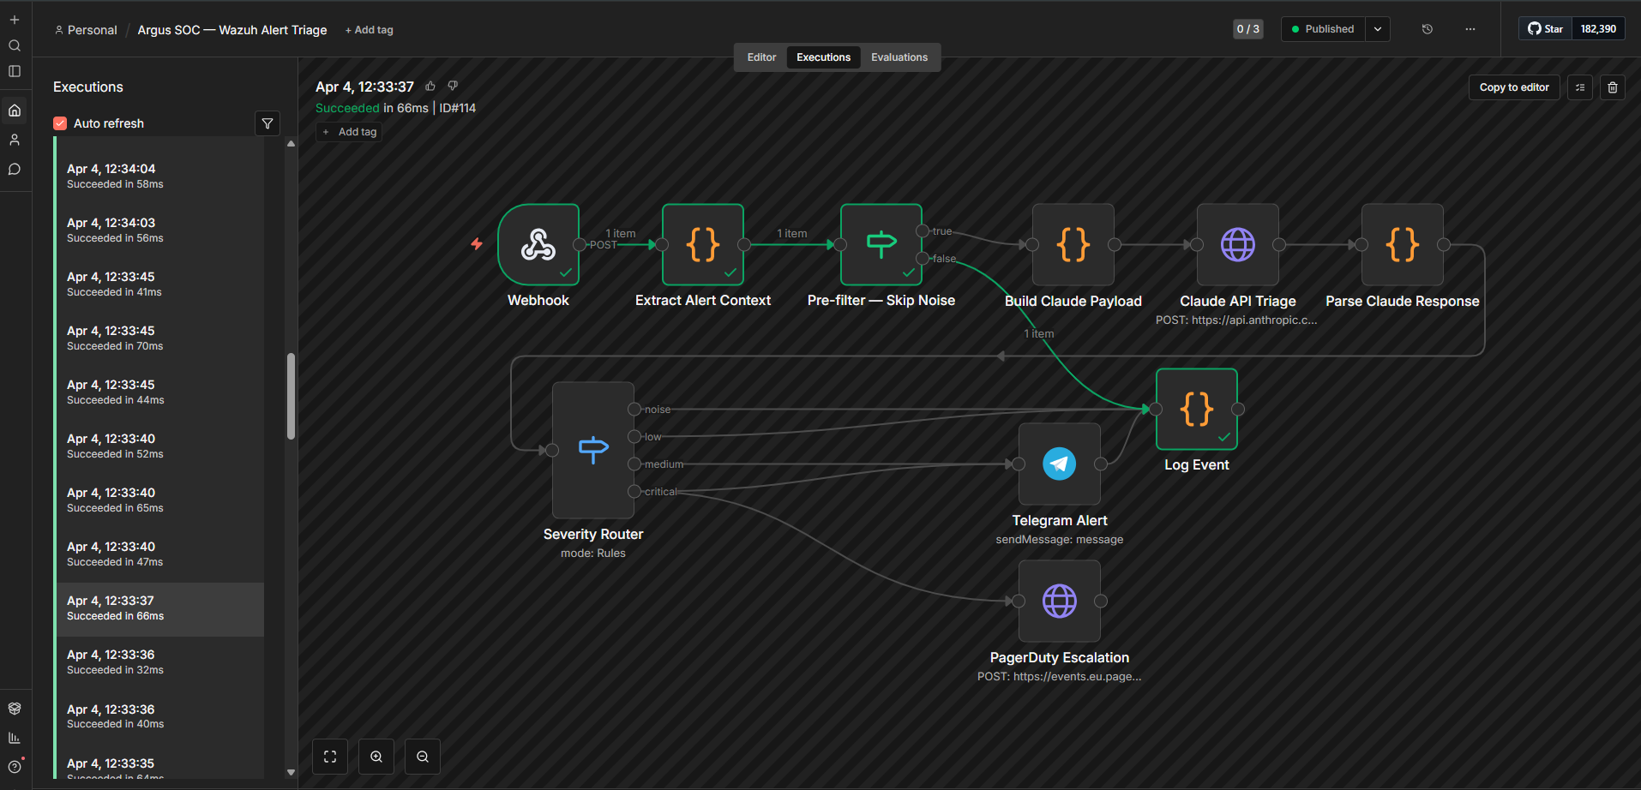Star the project on GitHub
The width and height of the screenshot is (1641, 790).
(1546, 29)
